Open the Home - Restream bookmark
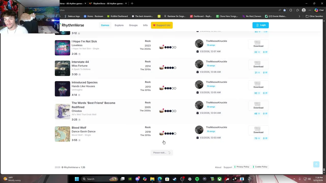 click(x=93, y=16)
